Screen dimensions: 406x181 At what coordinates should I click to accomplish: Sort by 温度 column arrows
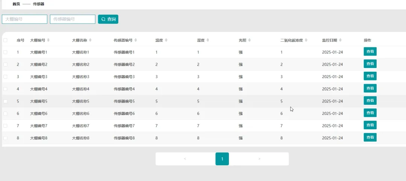pyautogui.click(x=166, y=40)
